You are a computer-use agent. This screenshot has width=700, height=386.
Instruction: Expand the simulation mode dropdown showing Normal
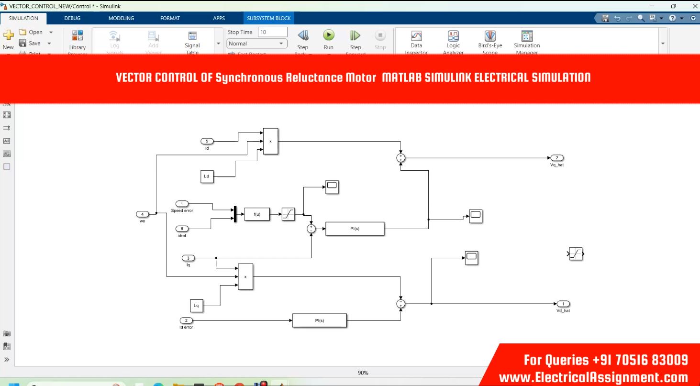click(256, 44)
